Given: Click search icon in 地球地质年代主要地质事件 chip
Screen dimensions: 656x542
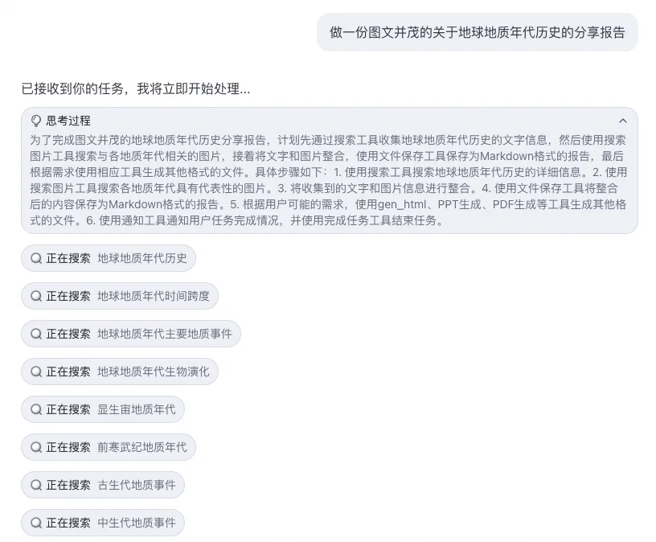Looking at the screenshot, I should [x=36, y=334].
